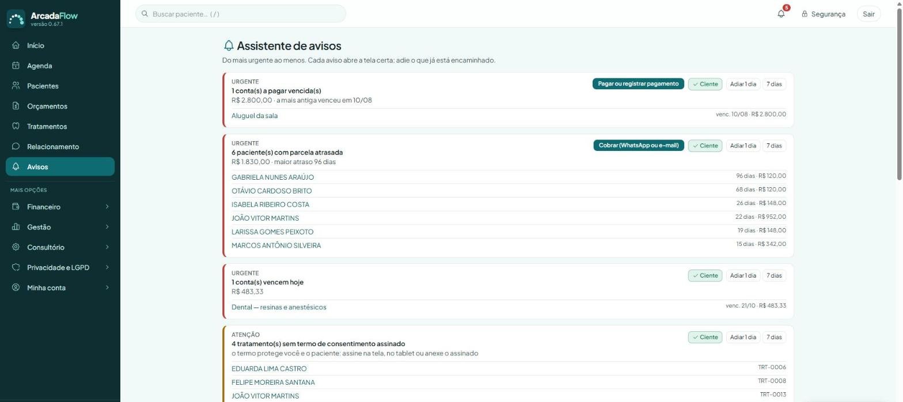Open the Tratamentos menu item

(60, 126)
